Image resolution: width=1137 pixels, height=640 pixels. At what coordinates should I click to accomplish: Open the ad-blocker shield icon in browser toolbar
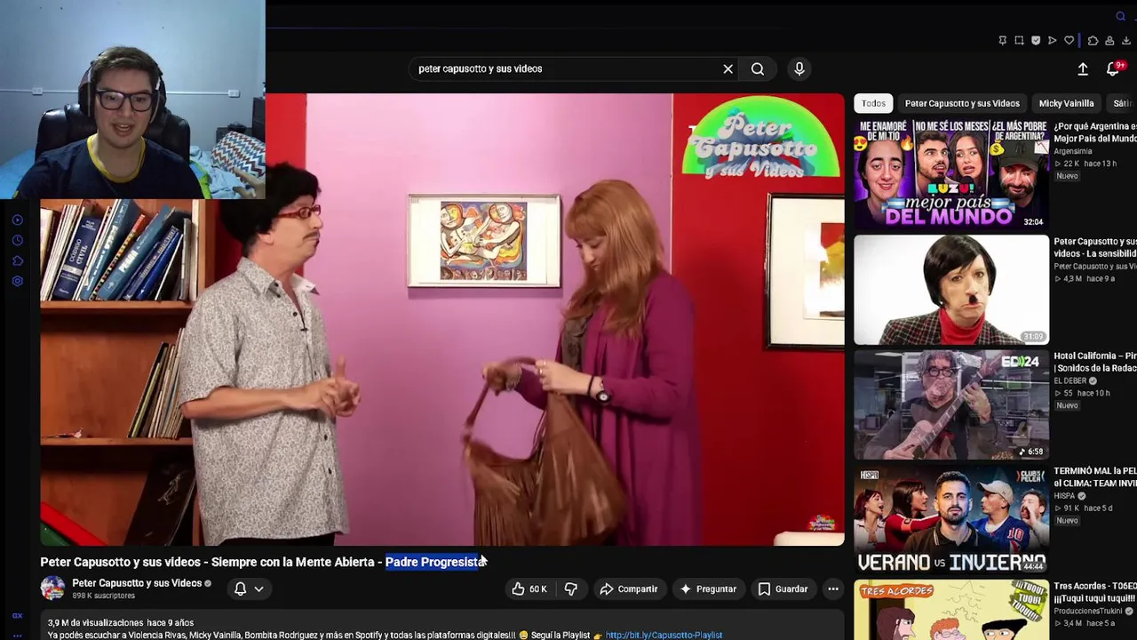[x=1036, y=40]
